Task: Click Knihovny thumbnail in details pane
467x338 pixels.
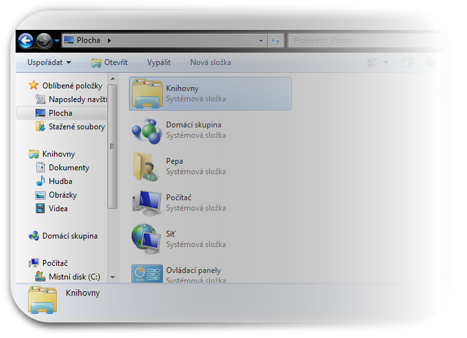Action: click(42, 300)
